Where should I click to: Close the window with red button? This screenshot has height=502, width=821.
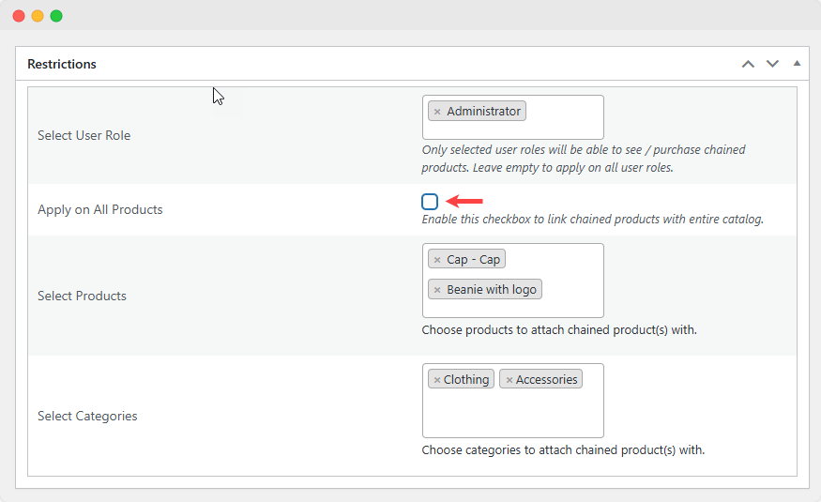click(x=19, y=16)
